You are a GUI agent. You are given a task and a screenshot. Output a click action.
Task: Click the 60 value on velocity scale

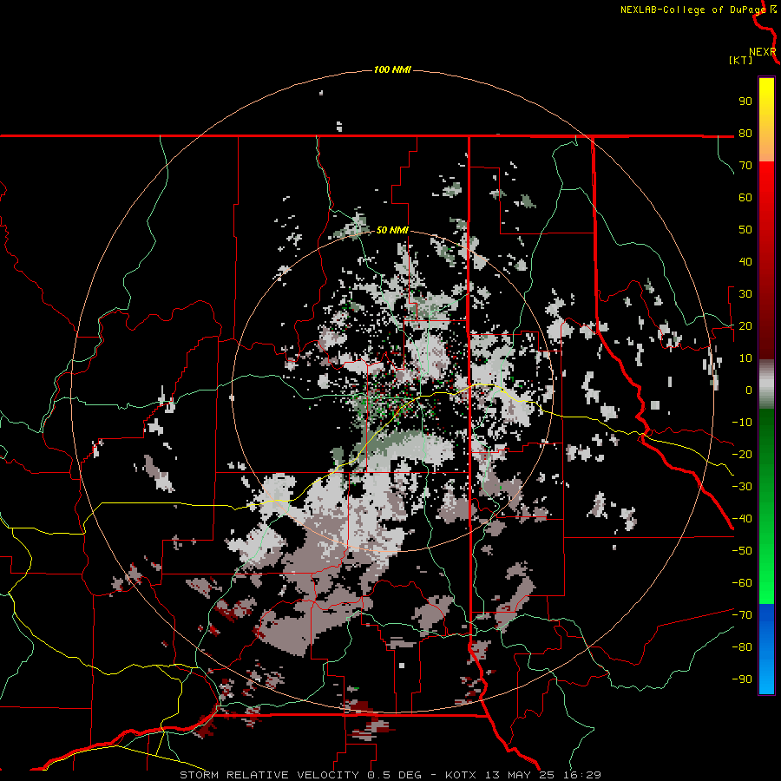pyautogui.click(x=745, y=198)
